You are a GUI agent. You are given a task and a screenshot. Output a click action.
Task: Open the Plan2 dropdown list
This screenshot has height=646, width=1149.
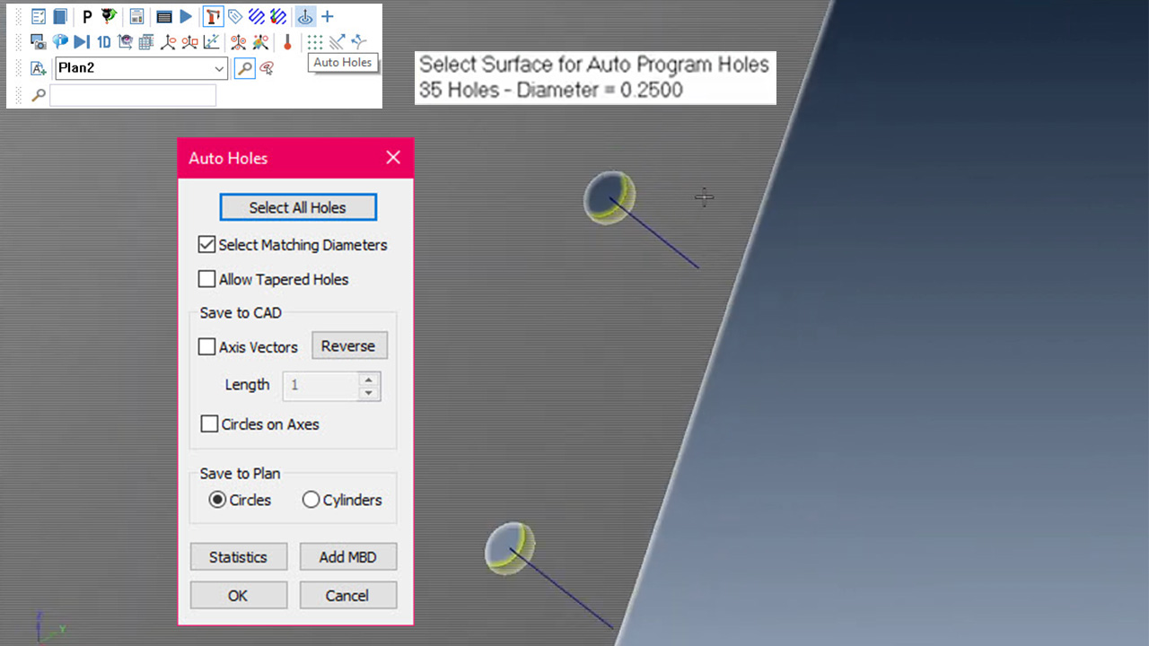219,68
